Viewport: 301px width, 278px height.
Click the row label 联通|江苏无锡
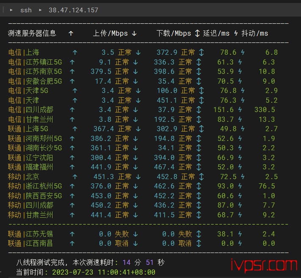click(31, 234)
